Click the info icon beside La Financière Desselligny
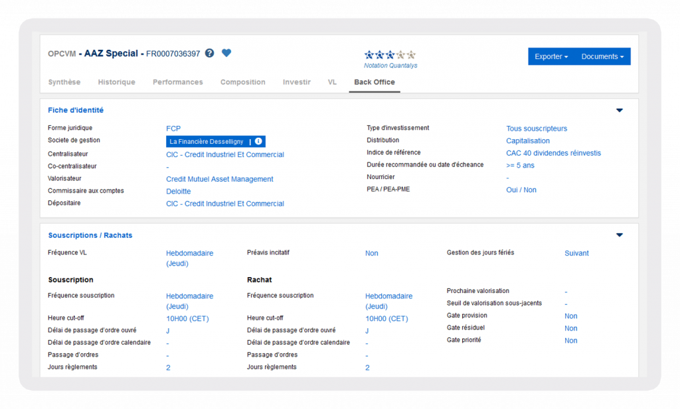This screenshot has width=680, height=409. click(x=258, y=141)
